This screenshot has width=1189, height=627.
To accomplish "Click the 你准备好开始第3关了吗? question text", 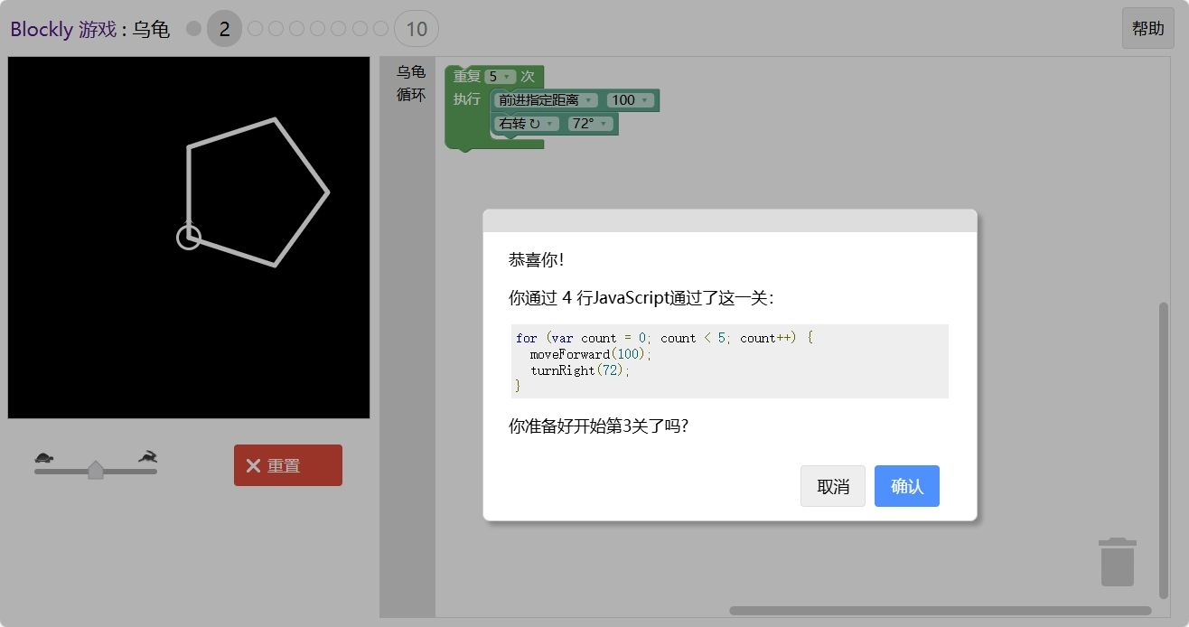I will pos(598,426).
